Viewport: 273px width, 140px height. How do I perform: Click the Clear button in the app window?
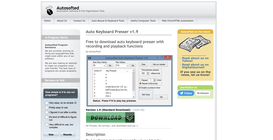(x=143, y=64)
